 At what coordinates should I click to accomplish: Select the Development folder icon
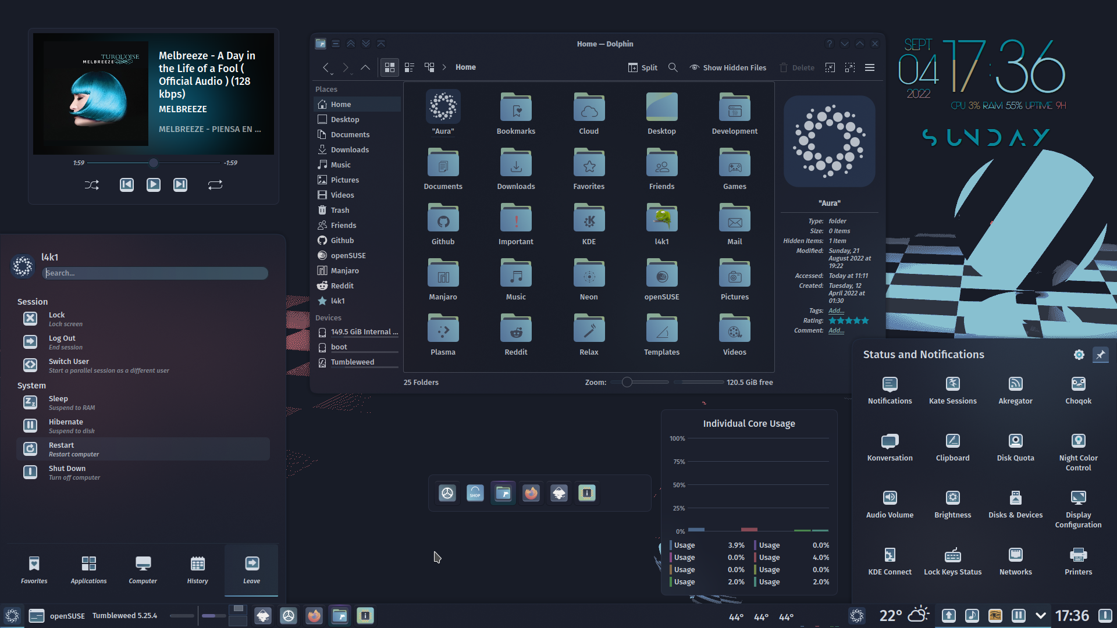coord(735,108)
